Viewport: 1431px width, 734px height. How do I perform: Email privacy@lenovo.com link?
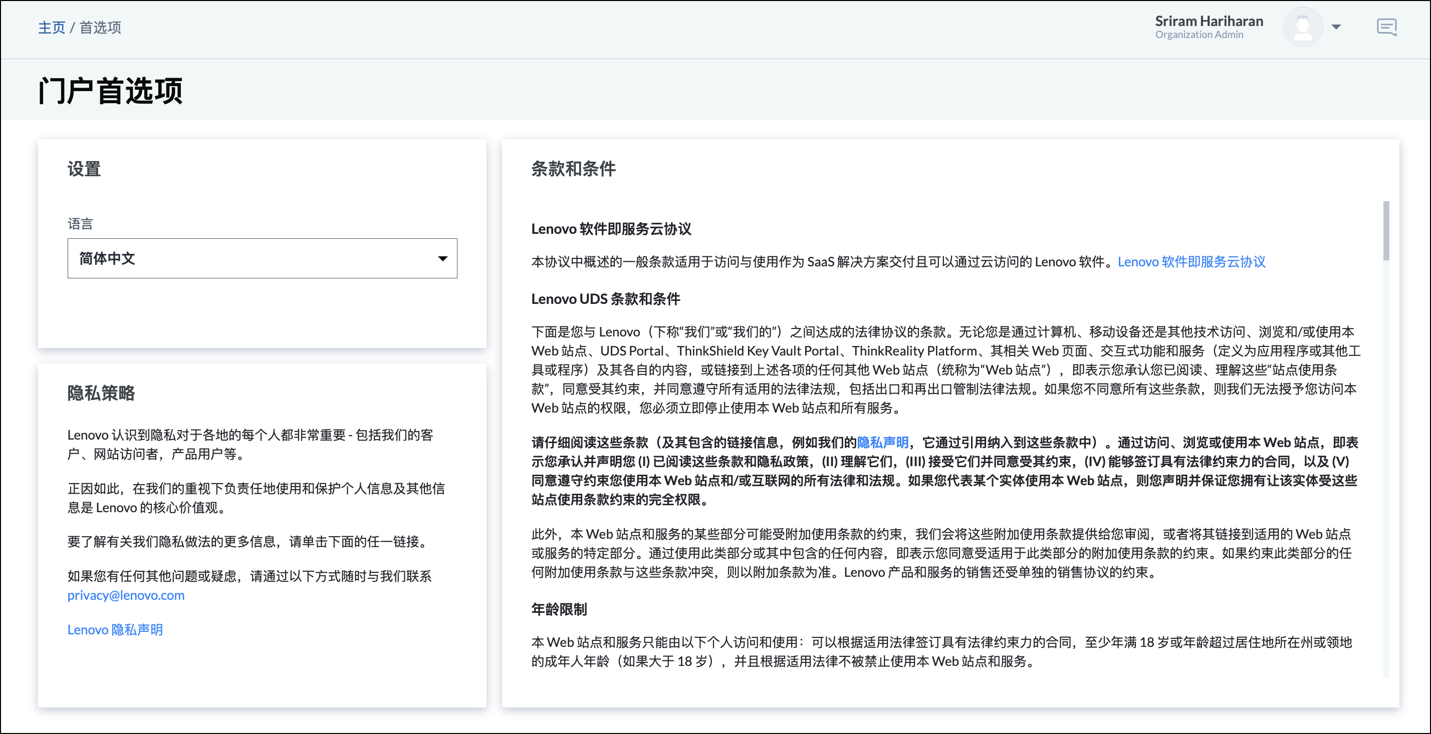[126, 595]
